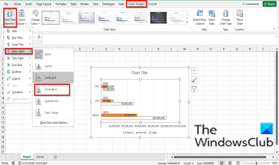Open the Quick Layout menu
The height and width of the screenshot is (165, 279).
pos(22,17)
